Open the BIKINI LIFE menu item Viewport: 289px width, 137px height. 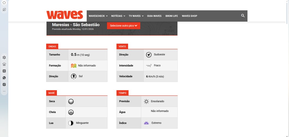[x=172, y=16]
